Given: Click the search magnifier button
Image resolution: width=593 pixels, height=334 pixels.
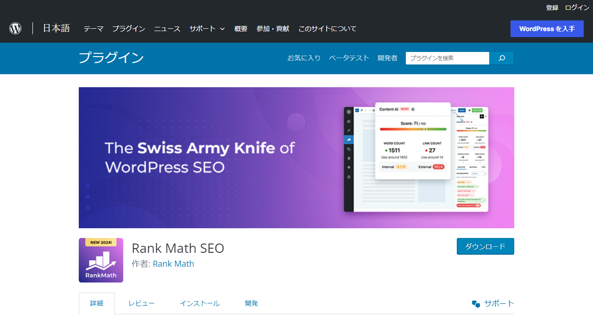Looking at the screenshot, I should (x=502, y=58).
